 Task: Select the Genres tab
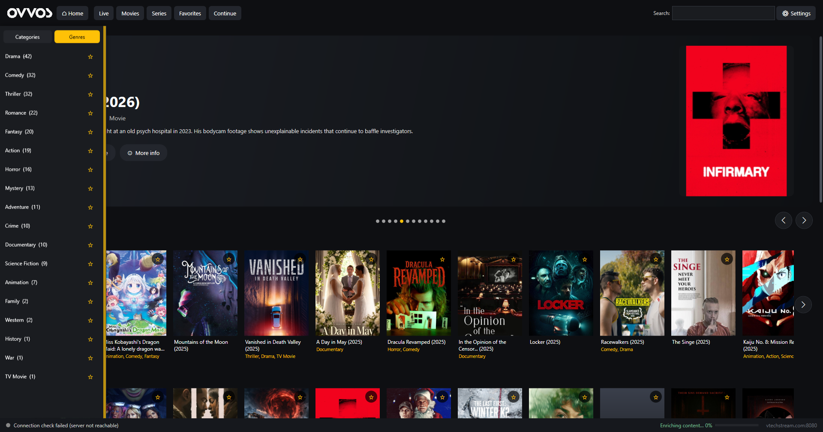[77, 37]
